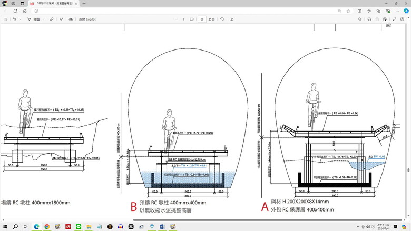411x231 pixels.
Task: Select the highlight tool in PDF toolbar
Action: pos(15,19)
